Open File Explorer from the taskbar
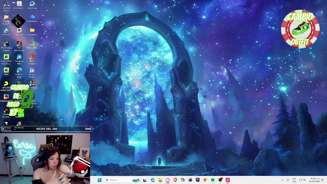The width and height of the screenshot is (327, 184). click(x=160, y=180)
